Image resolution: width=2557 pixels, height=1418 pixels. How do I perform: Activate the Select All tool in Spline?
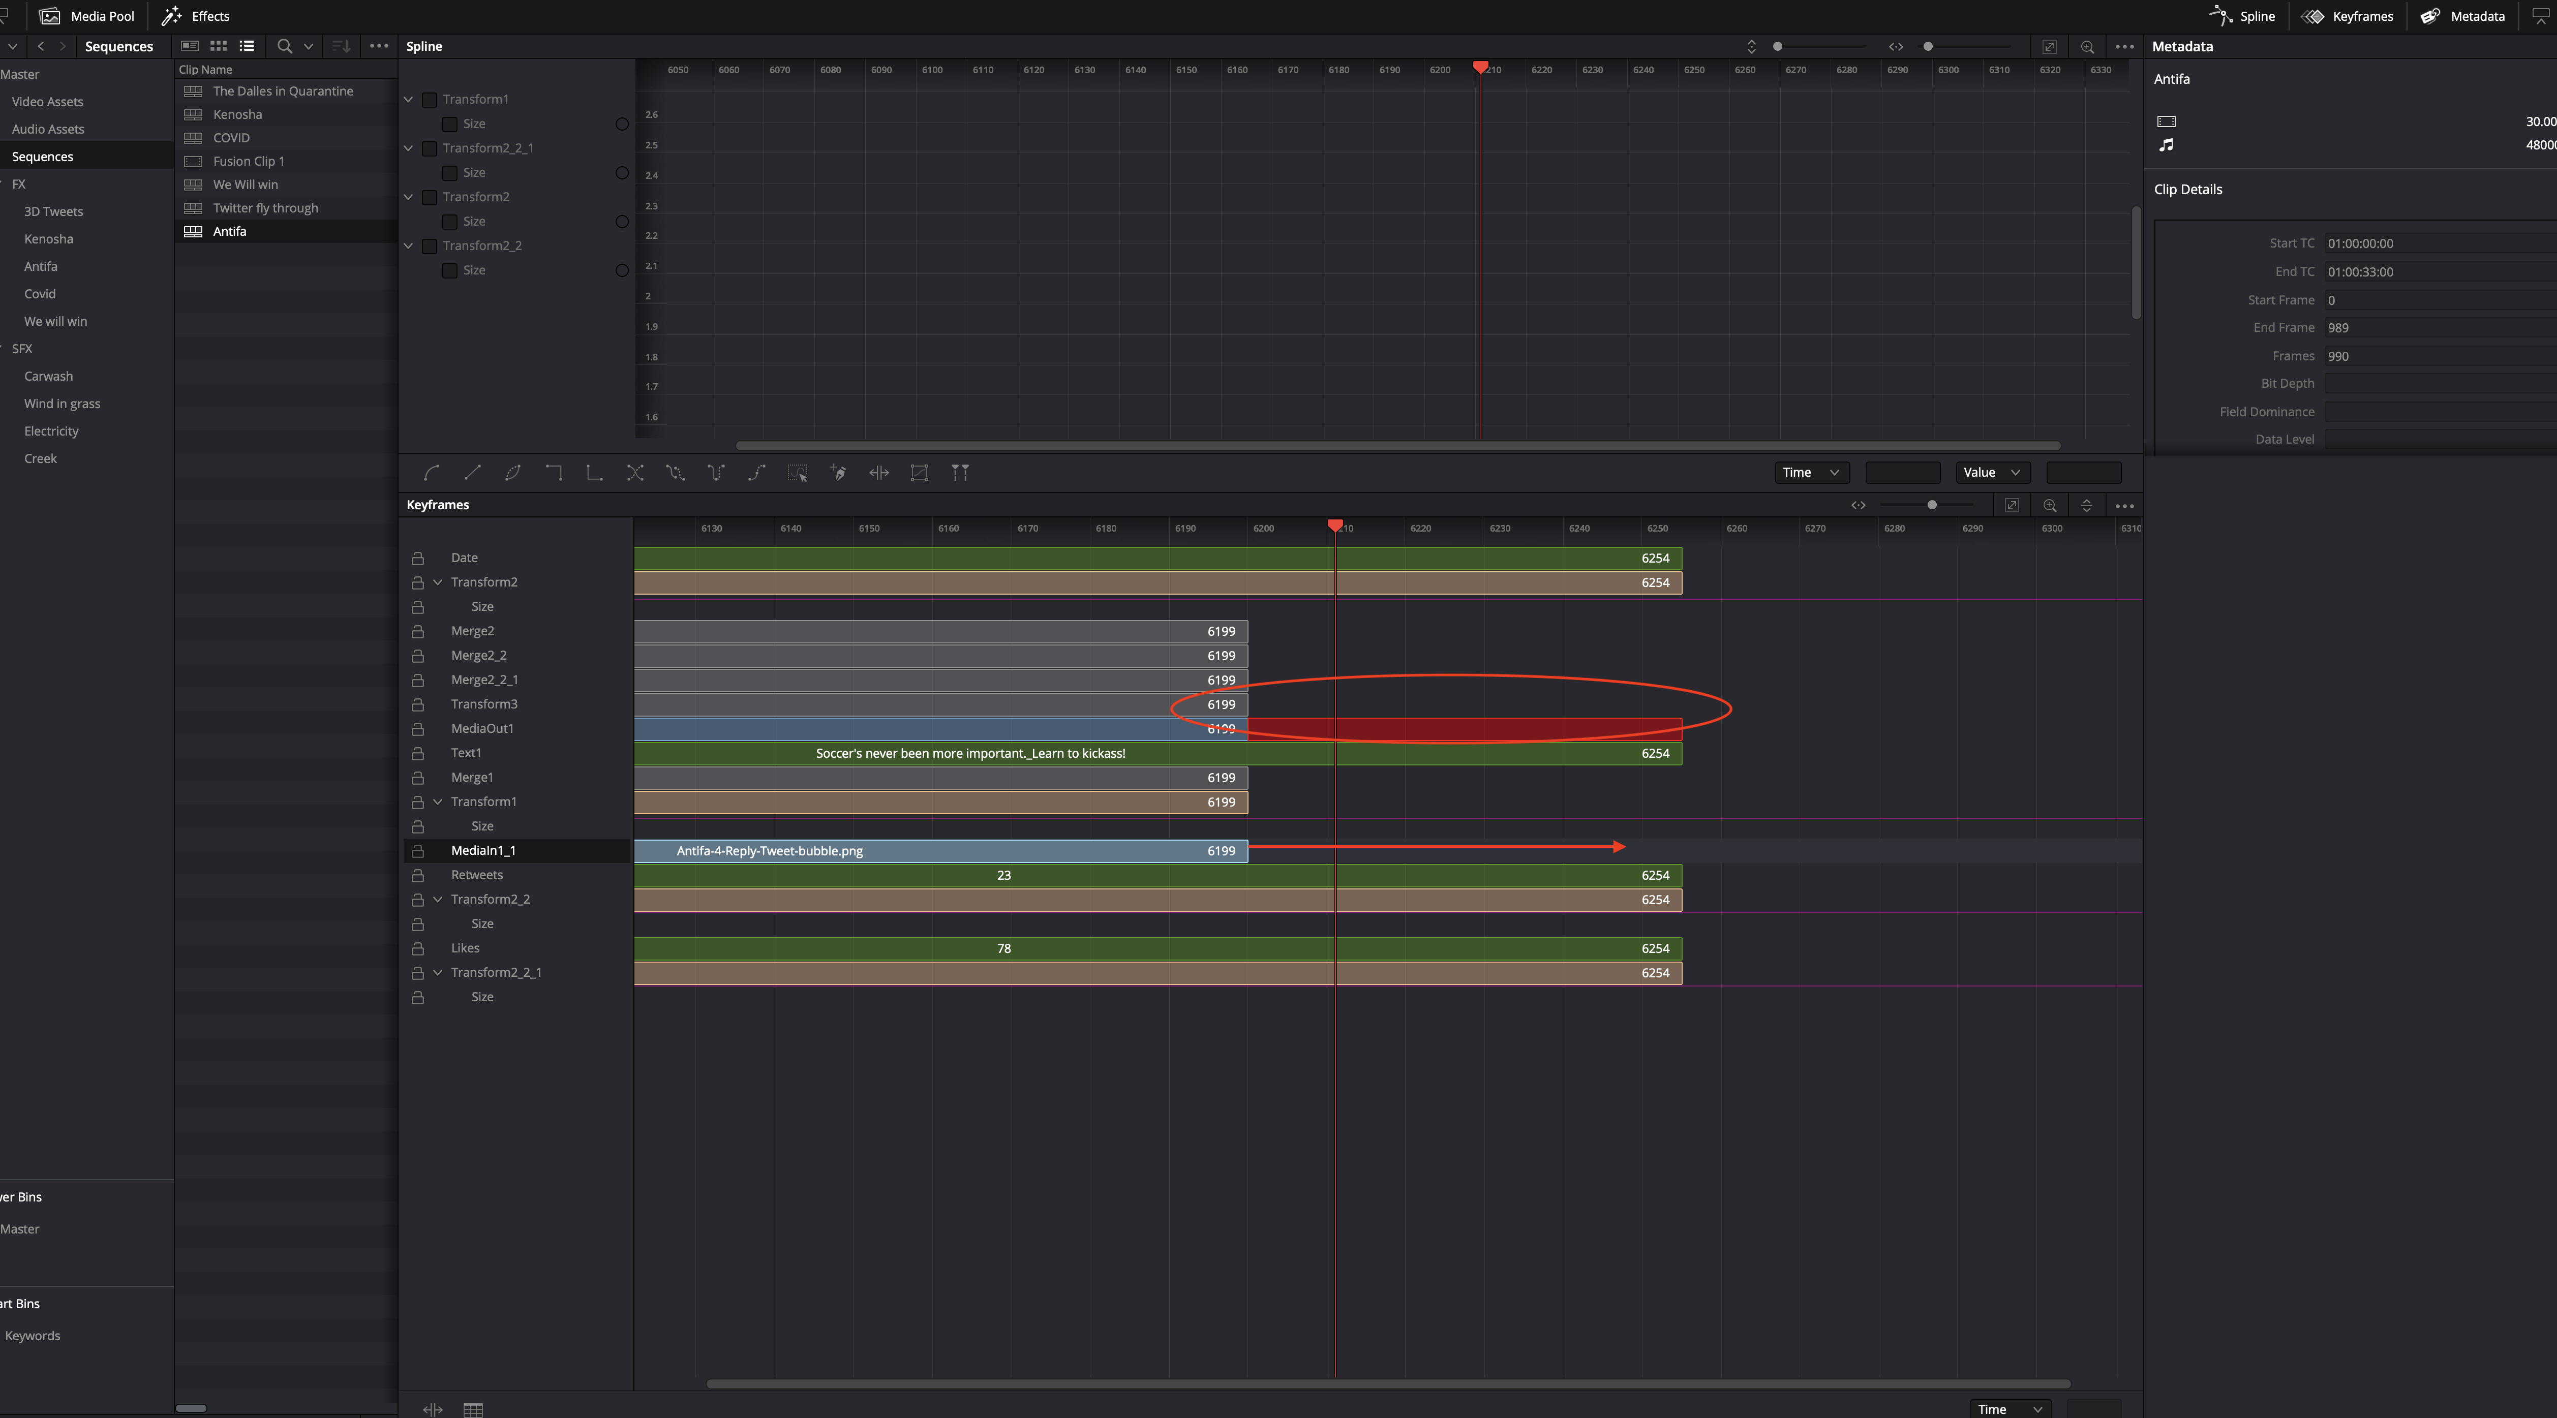(x=798, y=472)
